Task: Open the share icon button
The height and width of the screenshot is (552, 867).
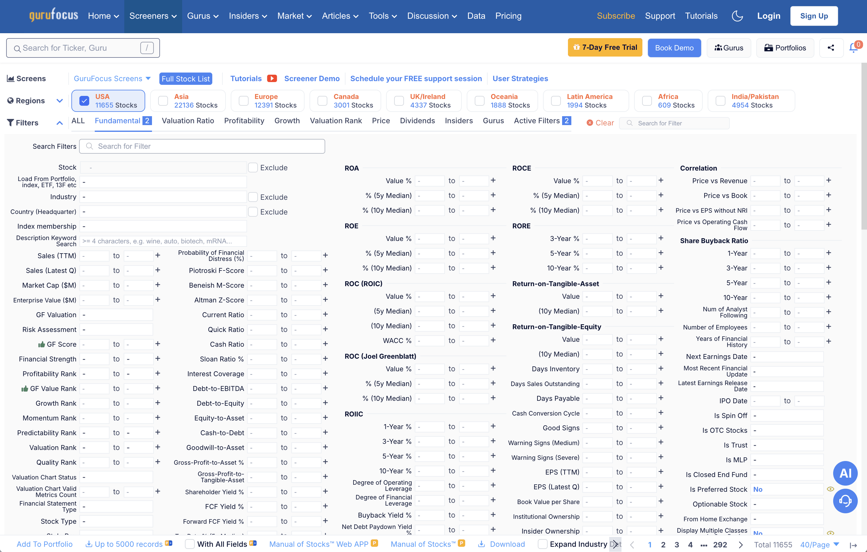Action: point(831,47)
